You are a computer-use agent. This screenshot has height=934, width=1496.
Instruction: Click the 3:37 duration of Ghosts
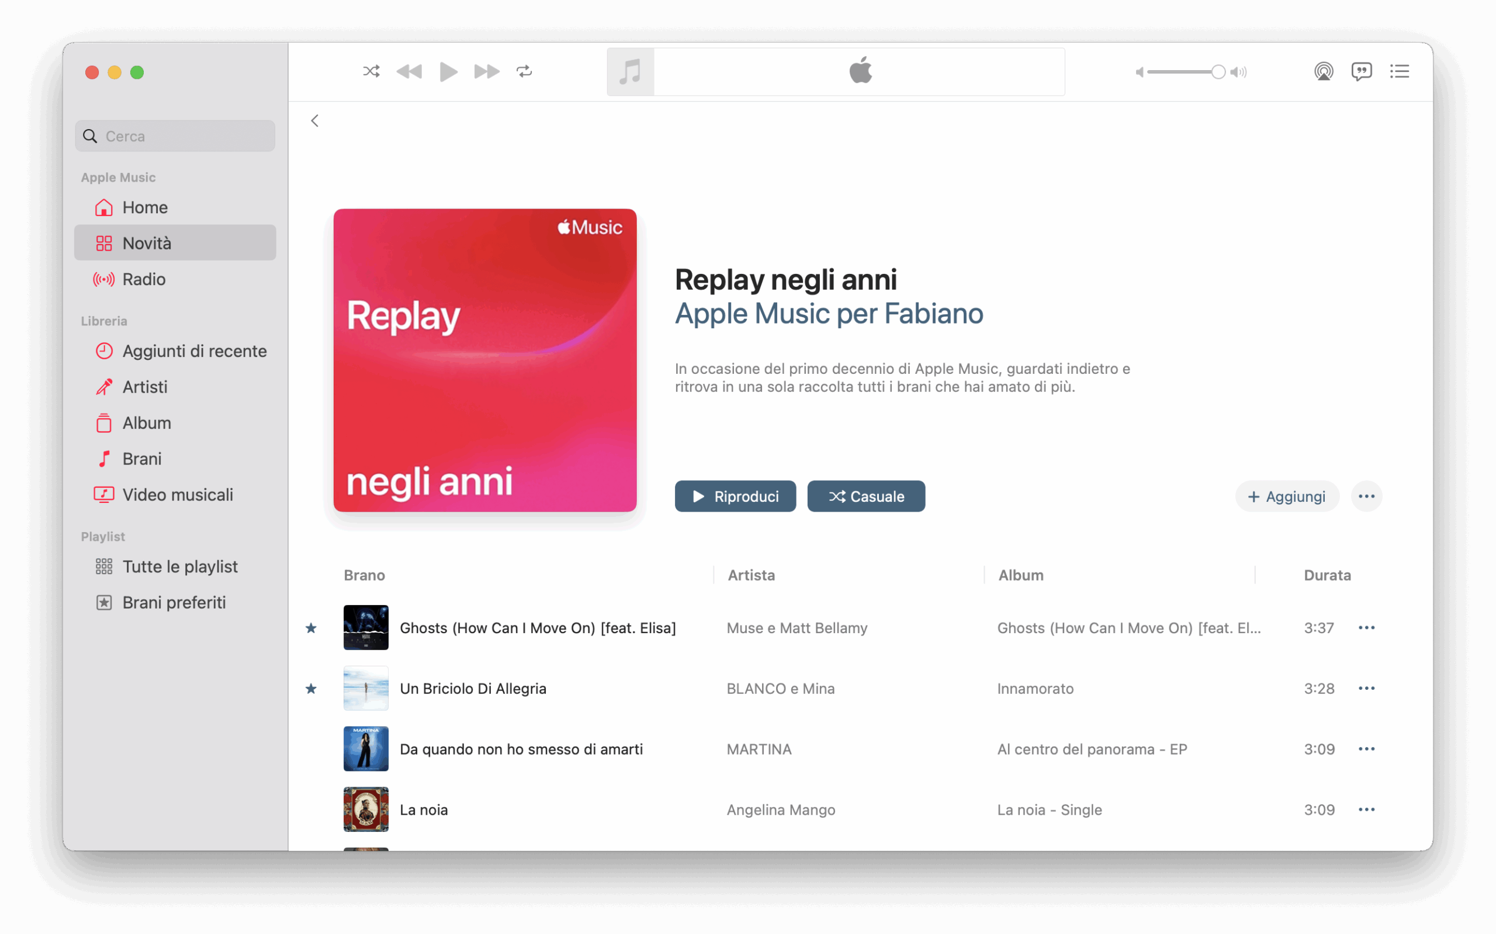(x=1320, y=629)
